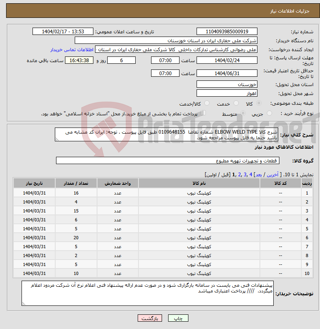
Task: Go to page 4 of items
Action: 251,175
